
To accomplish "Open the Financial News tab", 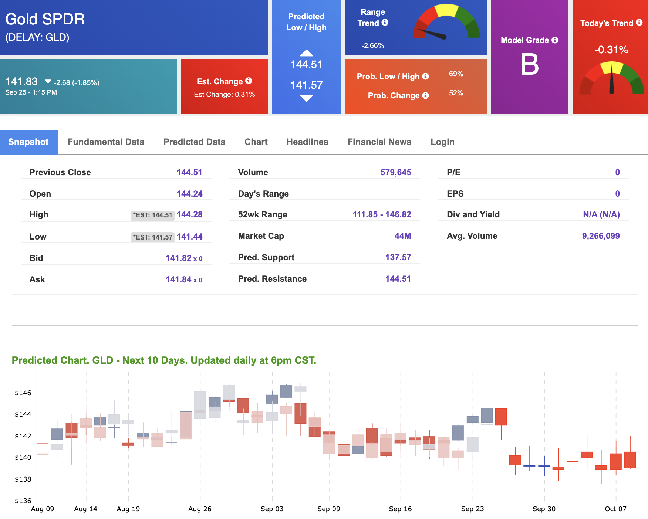I will tap(379, 142).
